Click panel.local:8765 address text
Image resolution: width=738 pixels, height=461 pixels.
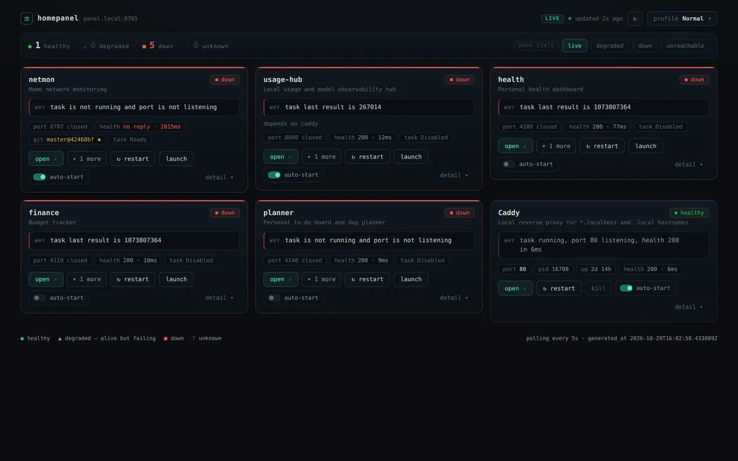pyautogui.click(x=111, y=19)
